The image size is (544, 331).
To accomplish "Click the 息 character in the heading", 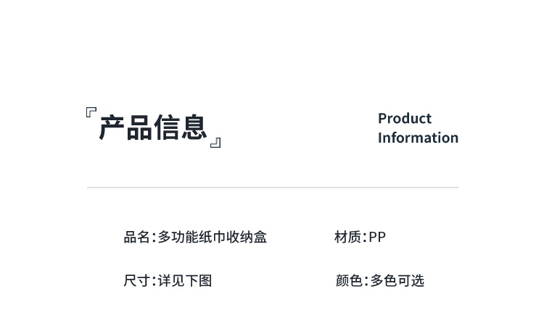I will coord(194,127).
